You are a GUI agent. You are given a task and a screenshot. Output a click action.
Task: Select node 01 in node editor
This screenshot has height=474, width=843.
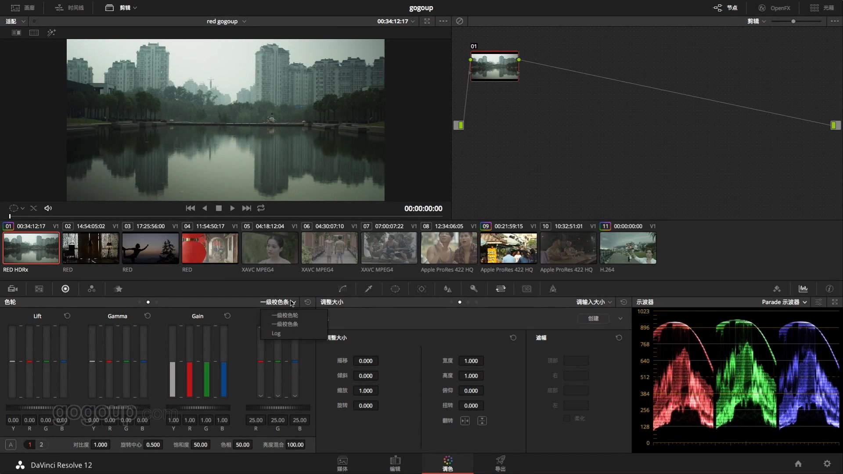pos(494,66)
